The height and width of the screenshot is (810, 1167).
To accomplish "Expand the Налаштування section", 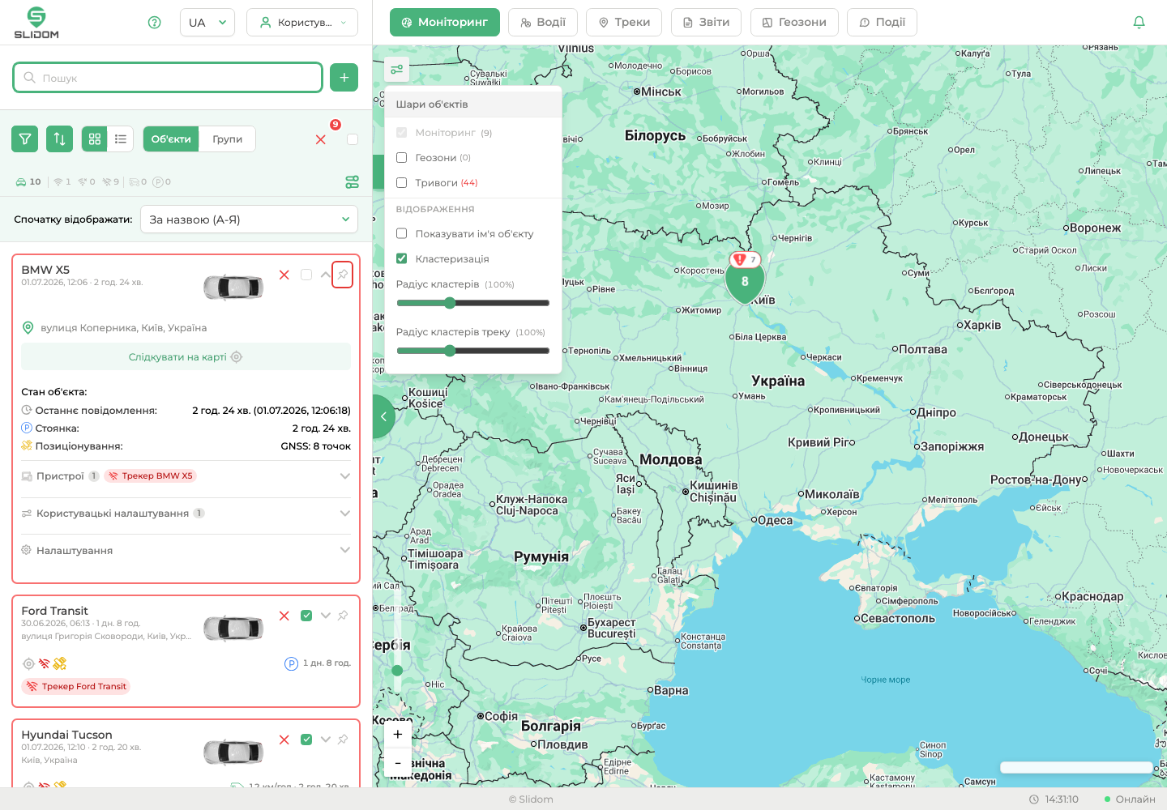I will click(x=186, y=551).
